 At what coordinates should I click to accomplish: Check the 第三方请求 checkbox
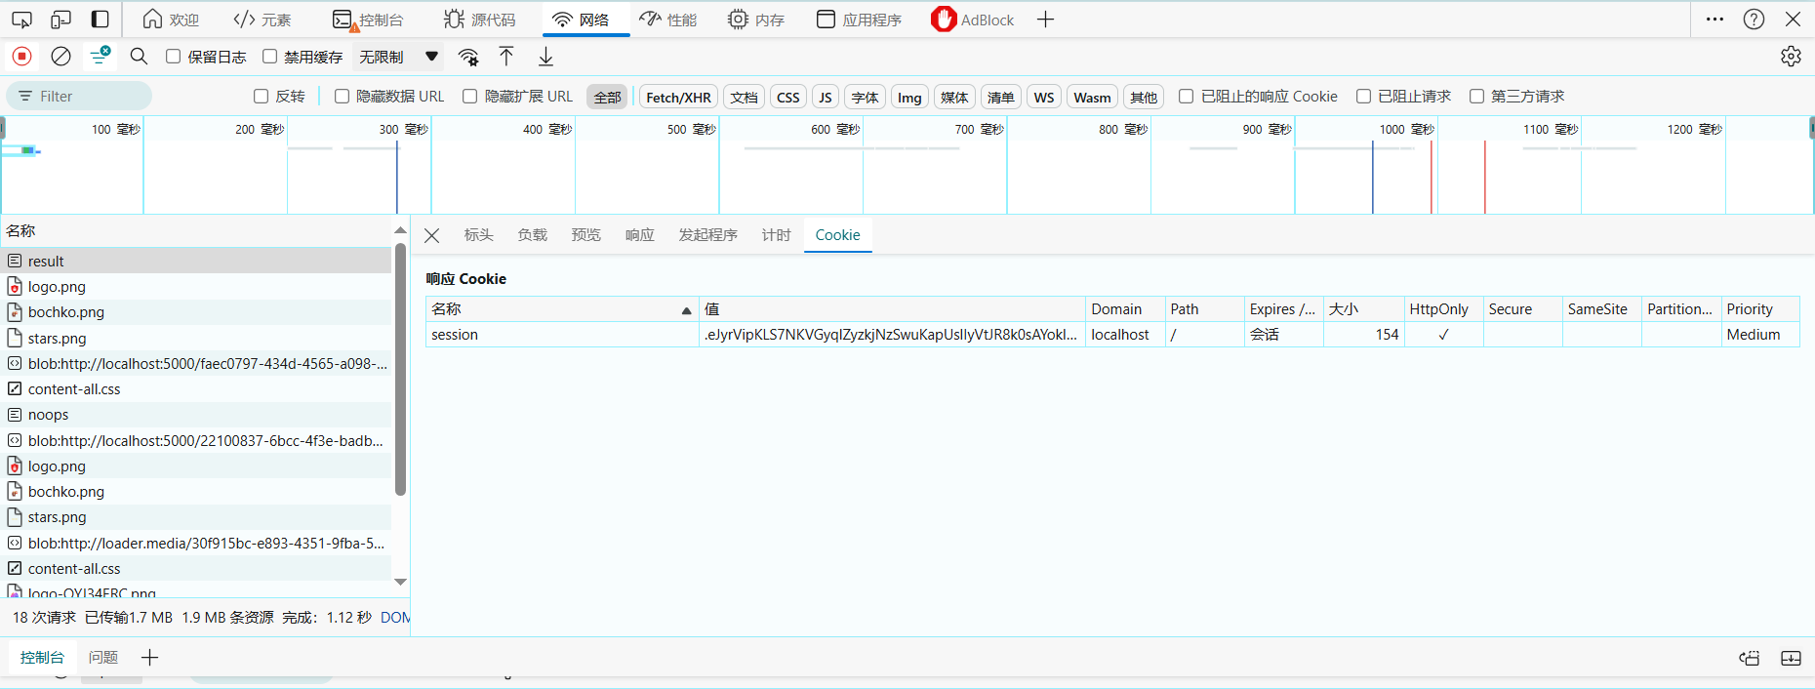[x=1476, y=96]
